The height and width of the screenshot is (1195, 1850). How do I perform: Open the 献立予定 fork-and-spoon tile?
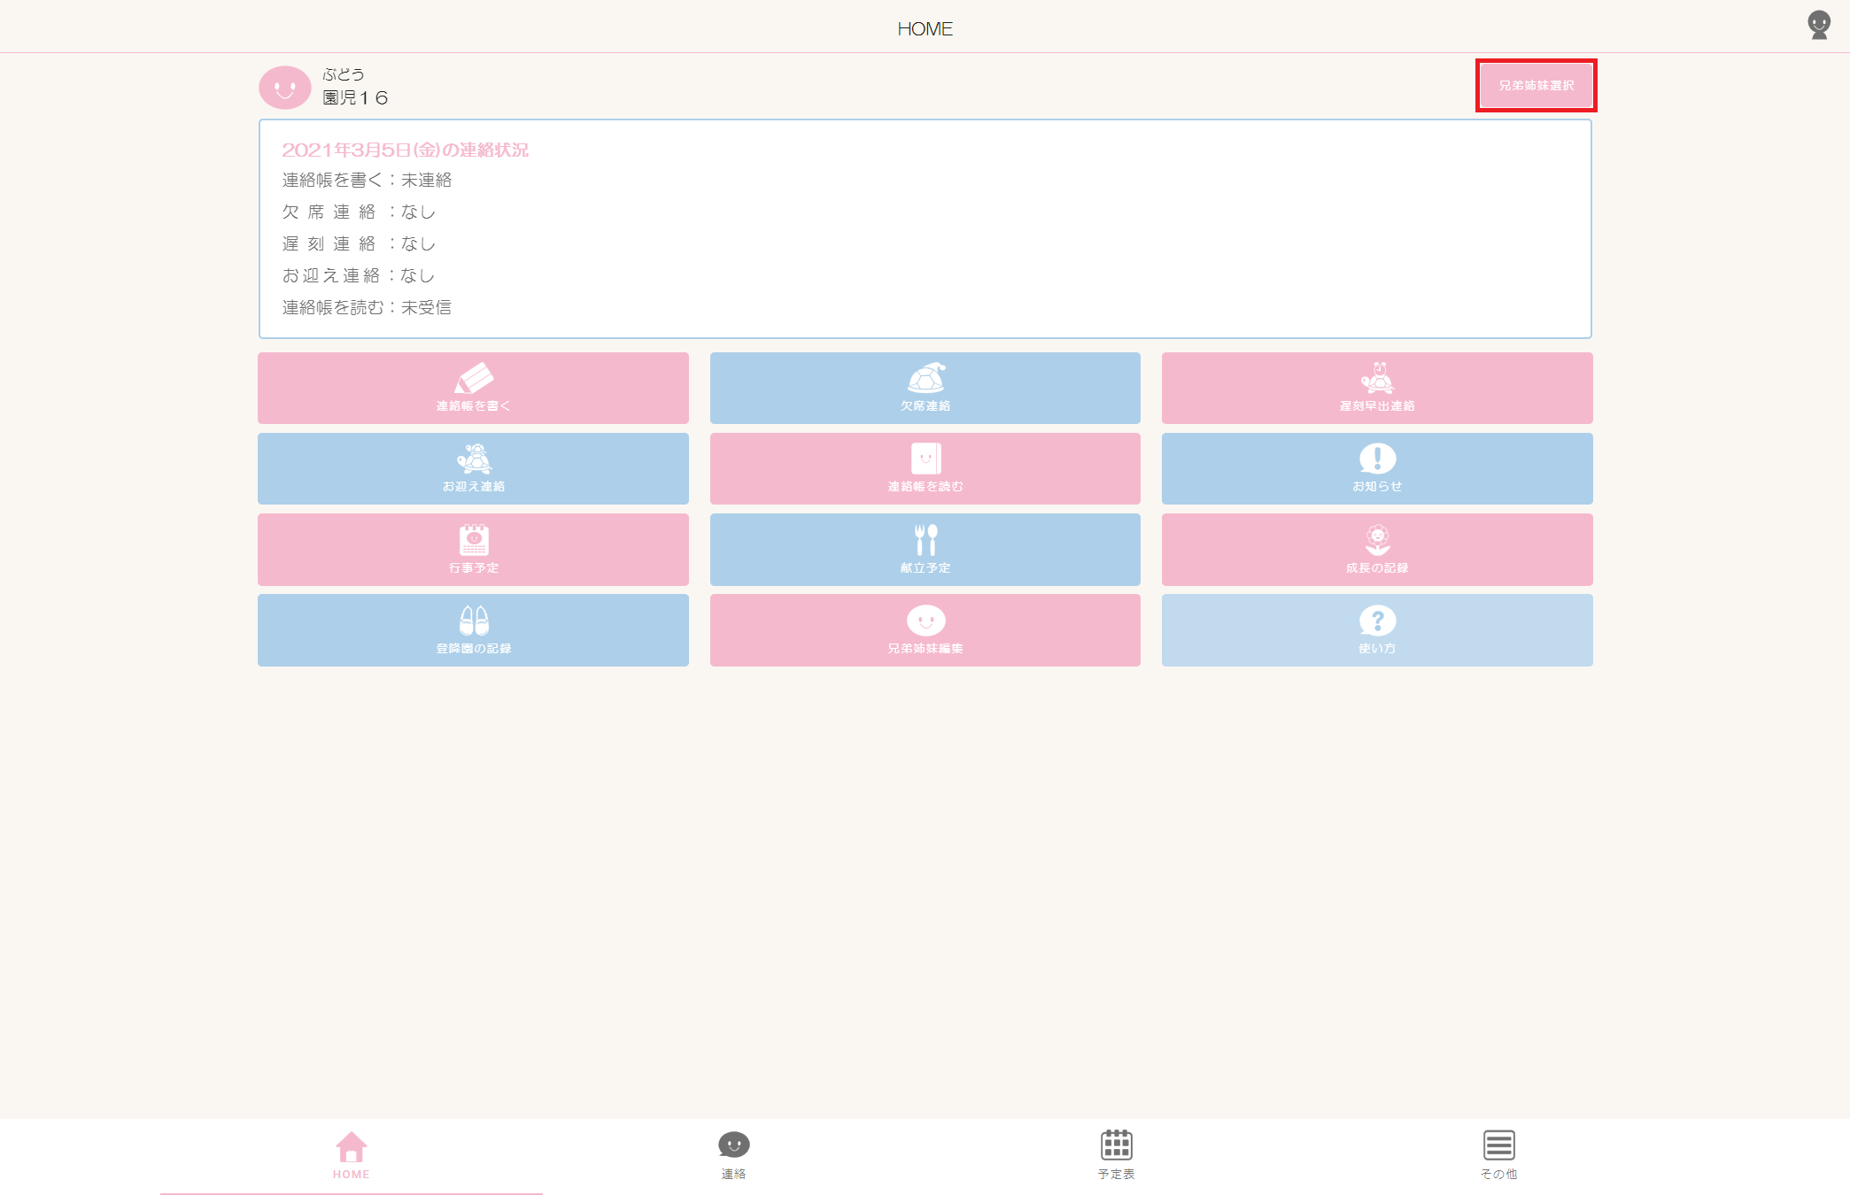pyautogui.click(x=925, y=550)
